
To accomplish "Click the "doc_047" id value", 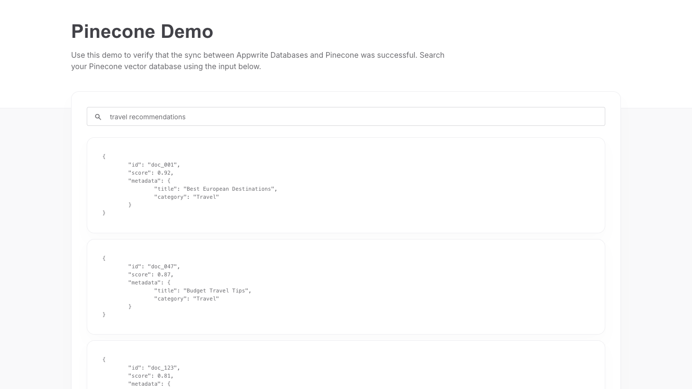I will pyautogui.click(x=162, y=266).
